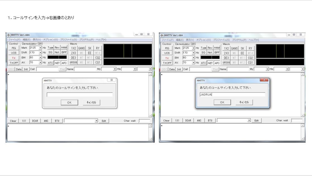Click the Call input field in left window

tap(47, 69)
